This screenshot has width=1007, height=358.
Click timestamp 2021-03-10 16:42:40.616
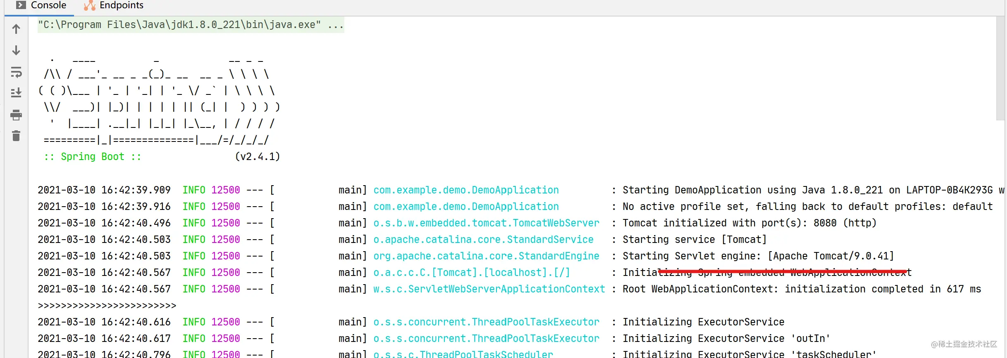104,322
